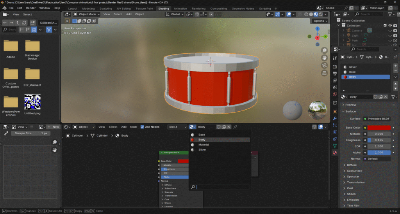Click the pan hand icon in the 3D viewport

tap(324, 58)
